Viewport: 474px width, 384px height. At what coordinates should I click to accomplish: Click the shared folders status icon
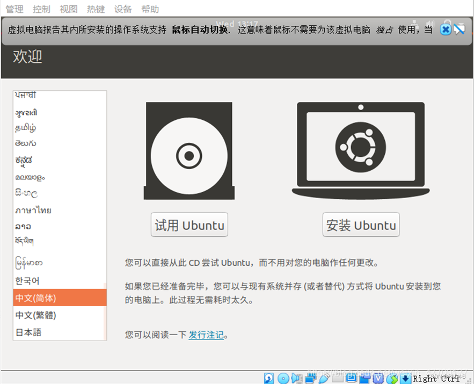pyautogui.click(x=338, y=378)
